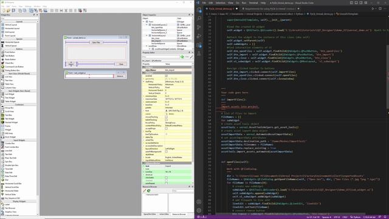
Task: Click the pencil edit icon in Resource Browser
Action: click(145, 190)
